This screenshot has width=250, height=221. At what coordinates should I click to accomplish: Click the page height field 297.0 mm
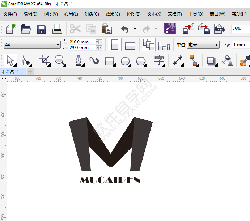click(82, 47)
